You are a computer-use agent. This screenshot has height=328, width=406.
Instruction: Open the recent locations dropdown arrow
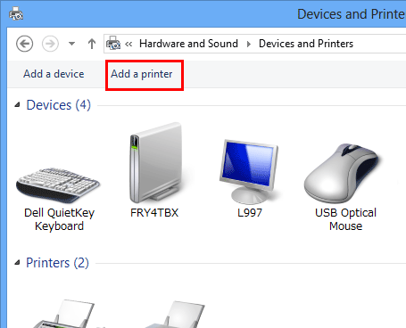pos(71,44)
